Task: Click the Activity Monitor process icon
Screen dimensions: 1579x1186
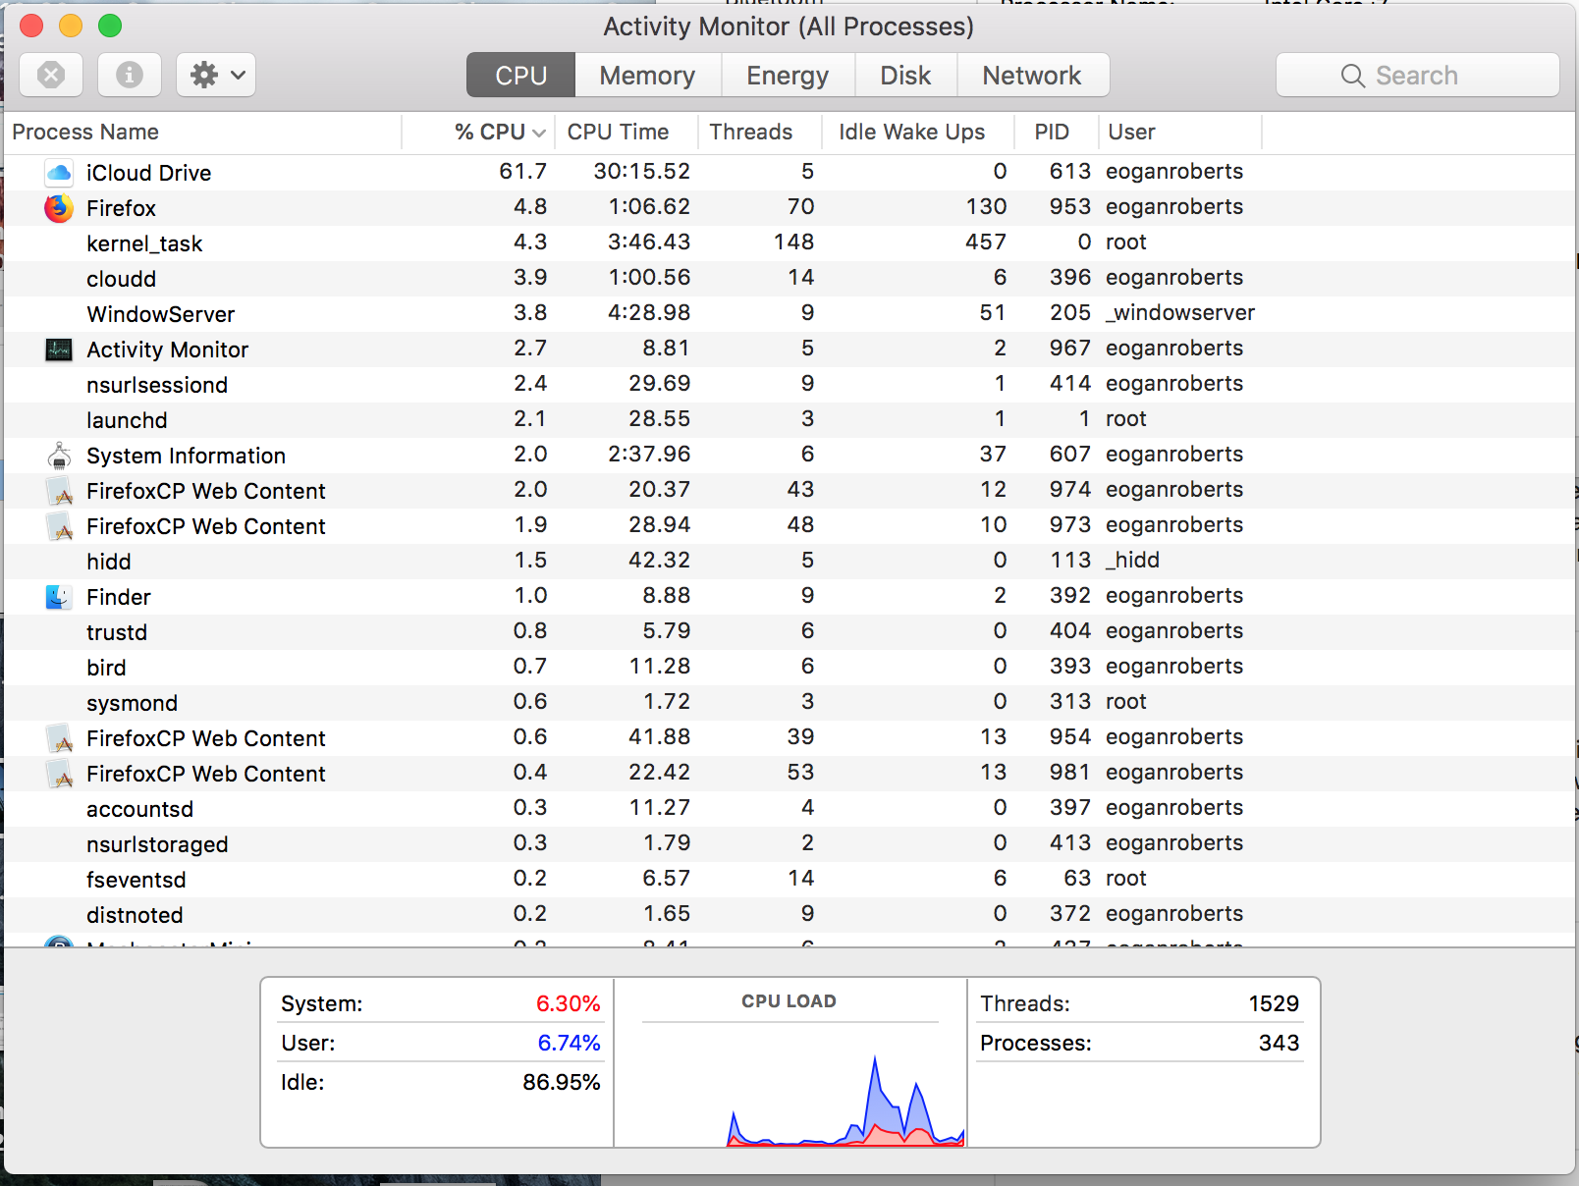Action: coord(59,350)
